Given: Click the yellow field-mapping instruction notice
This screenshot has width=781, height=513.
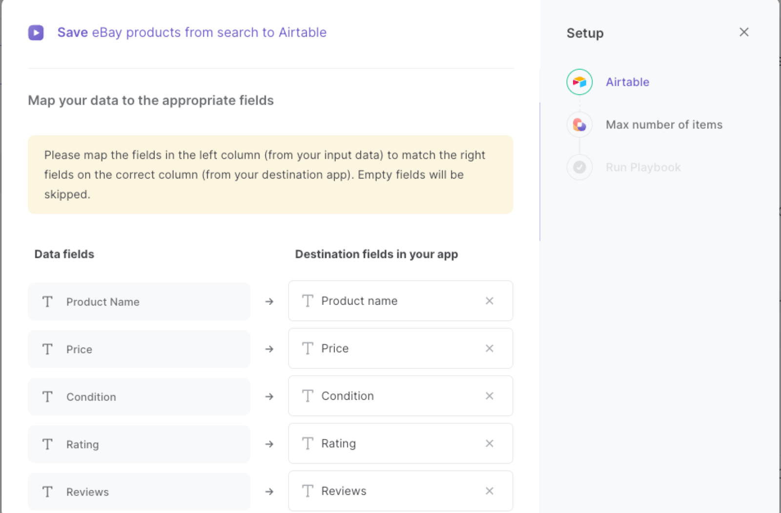Looking at the screenshot, I should pos(270,174).
